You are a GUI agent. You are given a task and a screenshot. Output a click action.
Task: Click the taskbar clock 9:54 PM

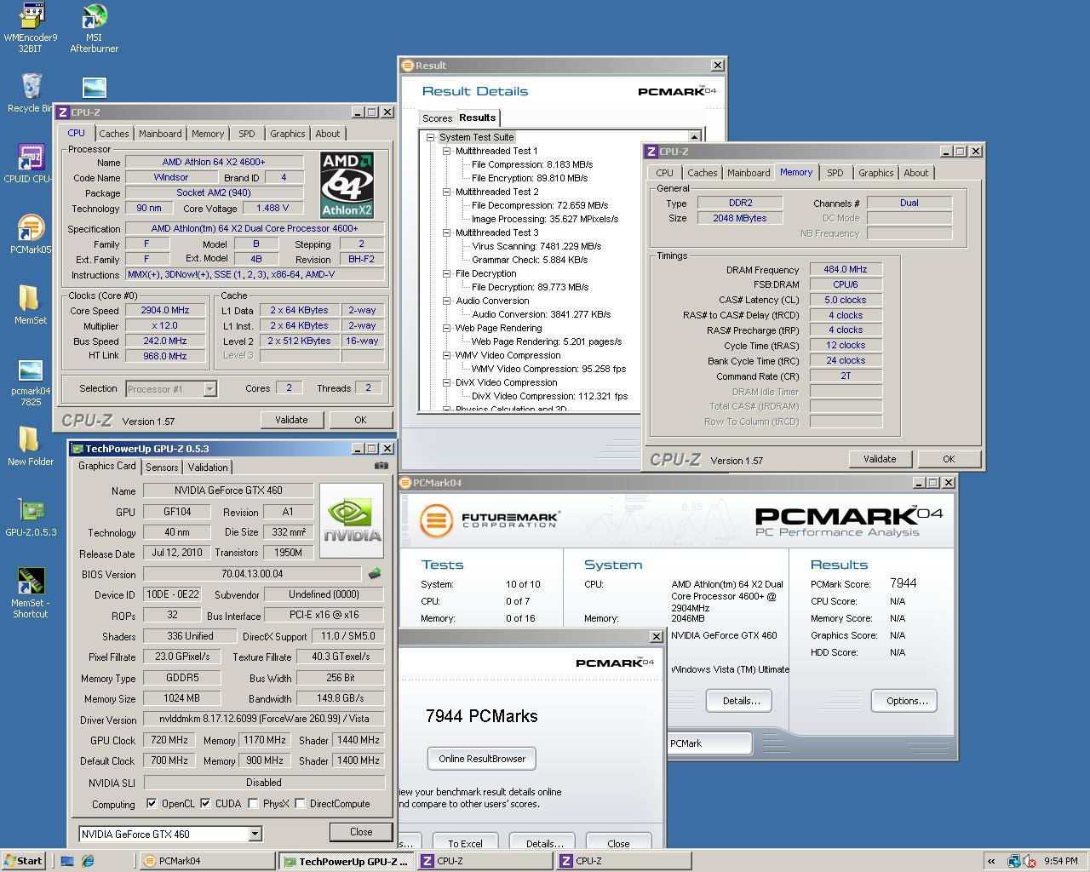click(1061, 861)
